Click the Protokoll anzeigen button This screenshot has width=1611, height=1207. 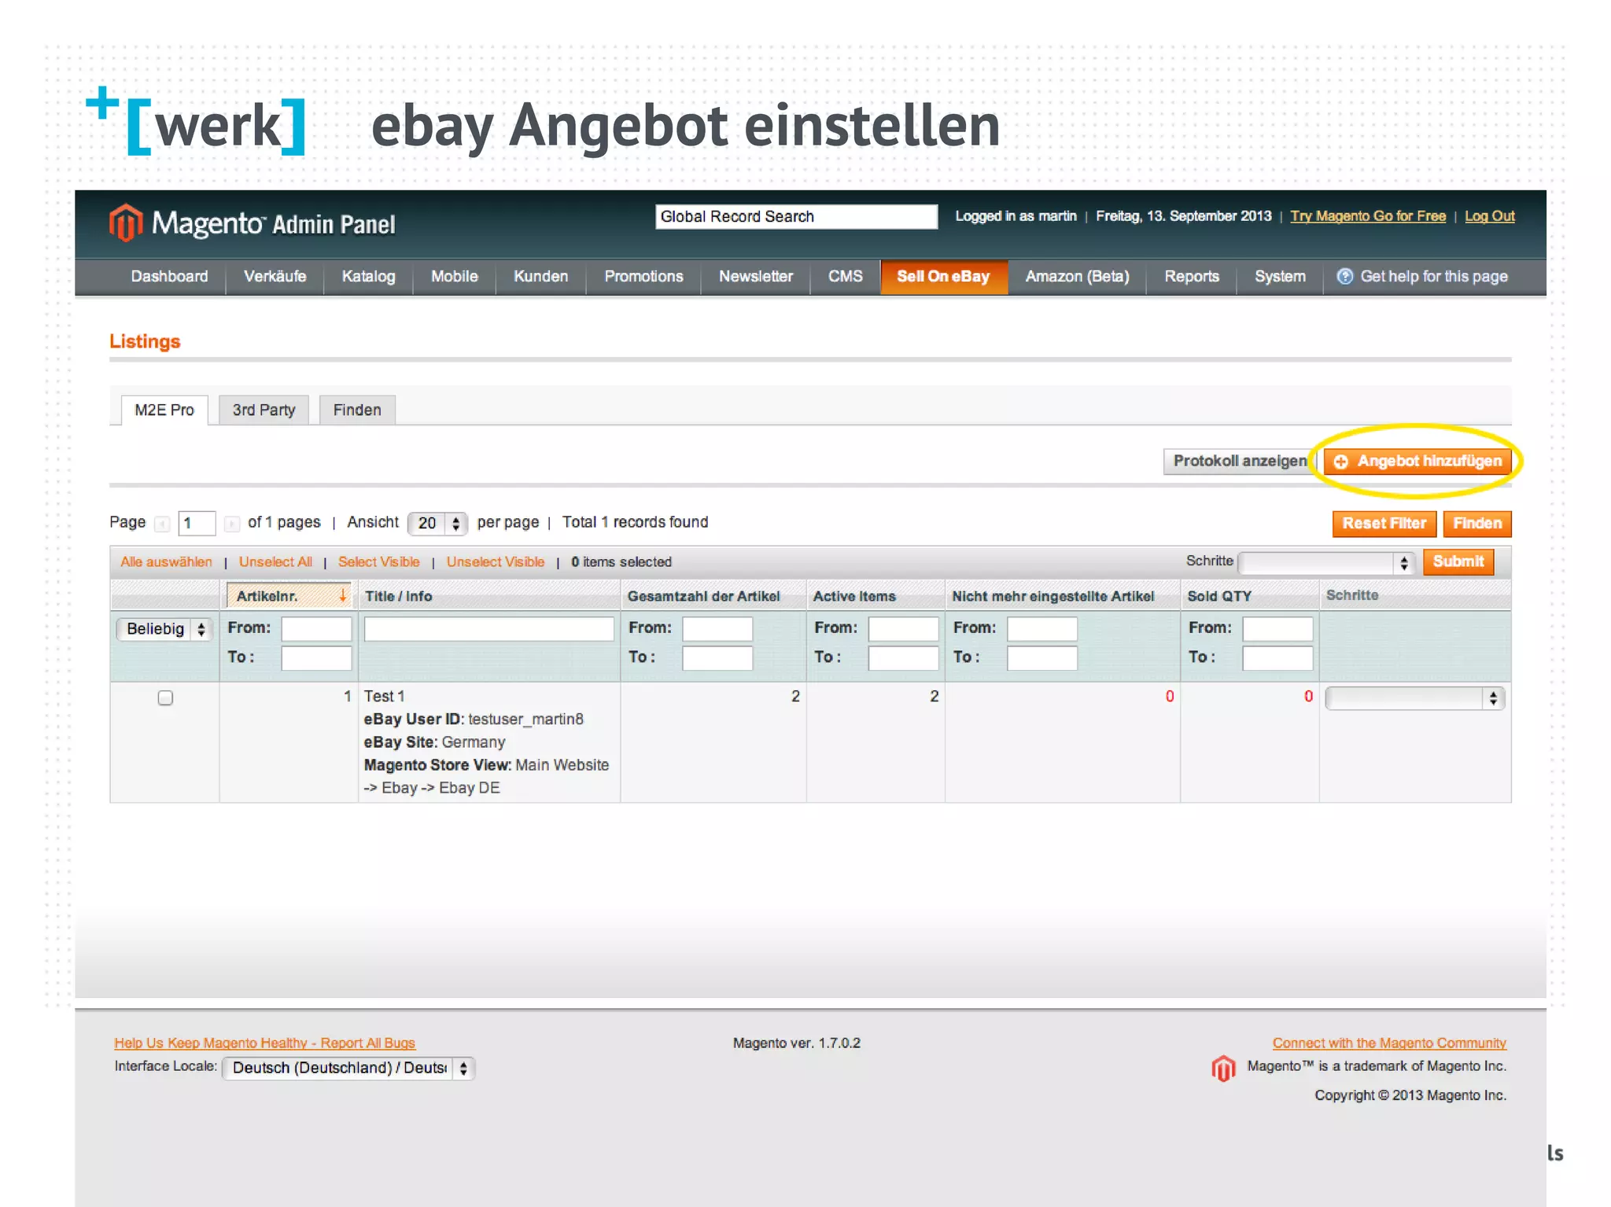(x=1238, y=462)
